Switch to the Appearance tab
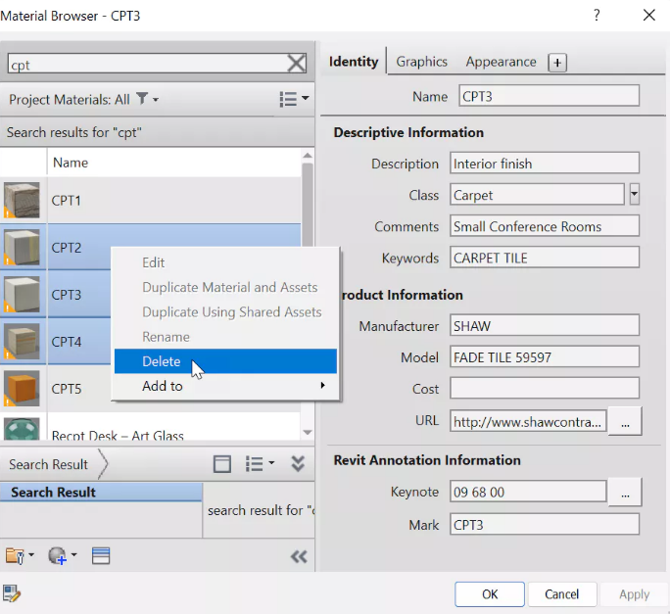 tap(501, 62)
